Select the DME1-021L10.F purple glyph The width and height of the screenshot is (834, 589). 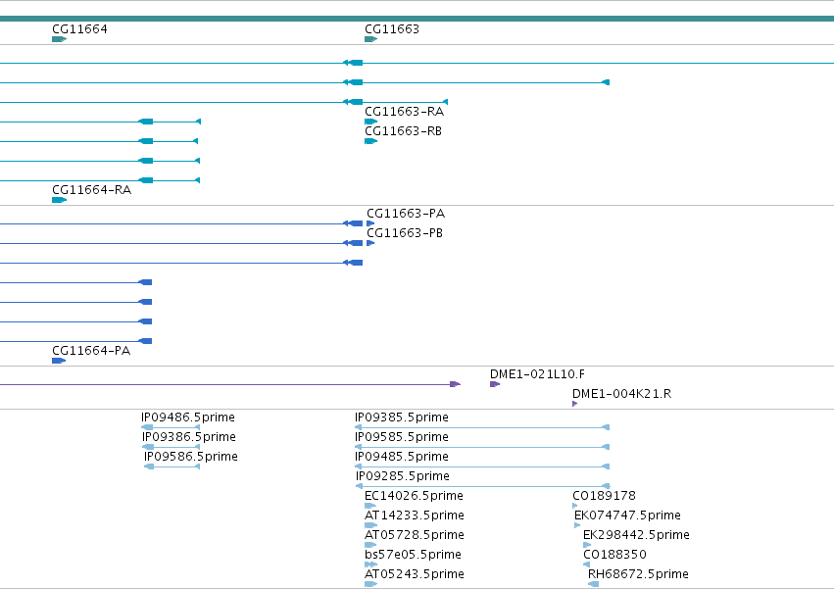495,384
